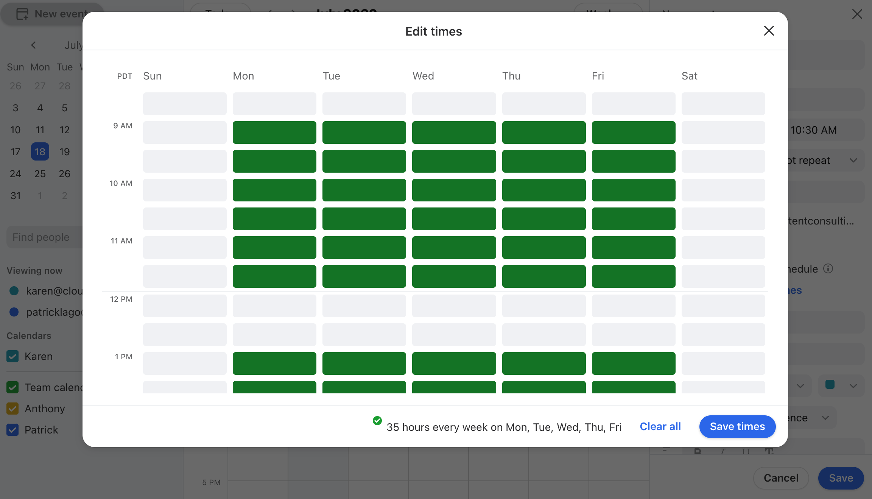This screenshot has height=499, width=872.
Task: Select Mon column header
Action: (x=243, y=76)
